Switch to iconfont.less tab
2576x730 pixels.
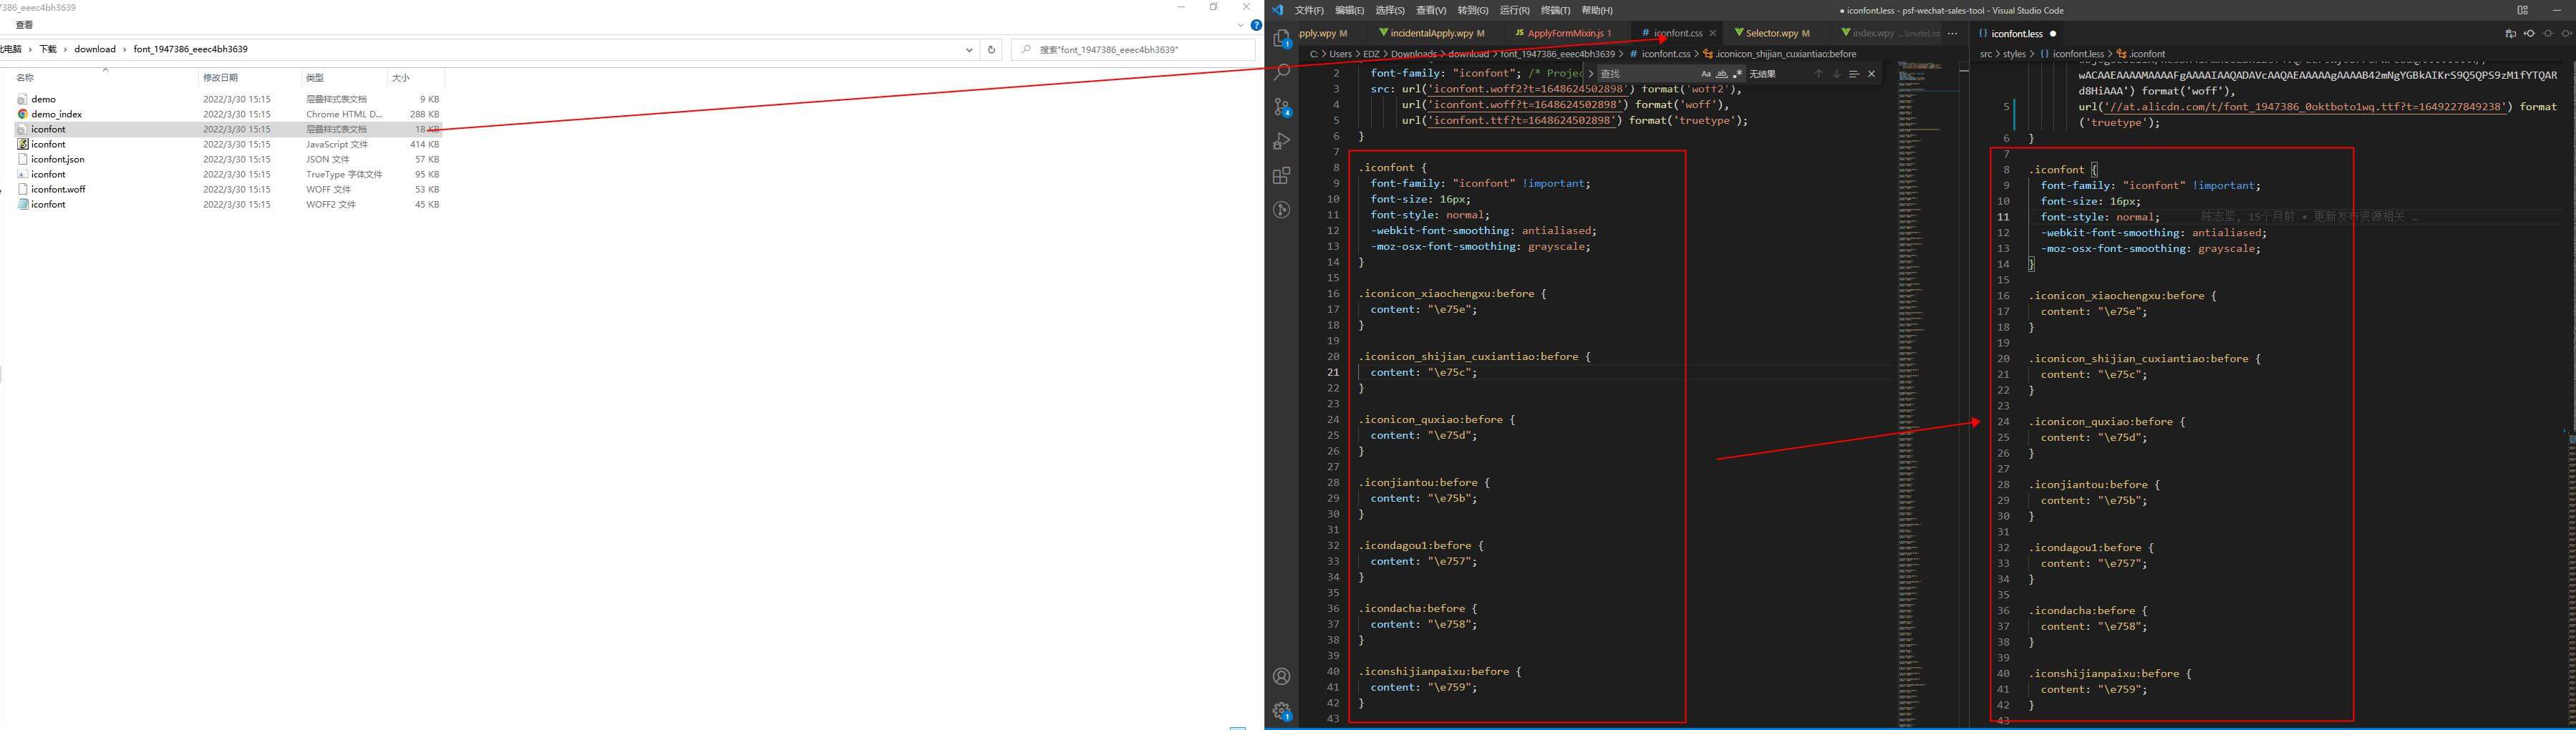[x=2016, y=33]
